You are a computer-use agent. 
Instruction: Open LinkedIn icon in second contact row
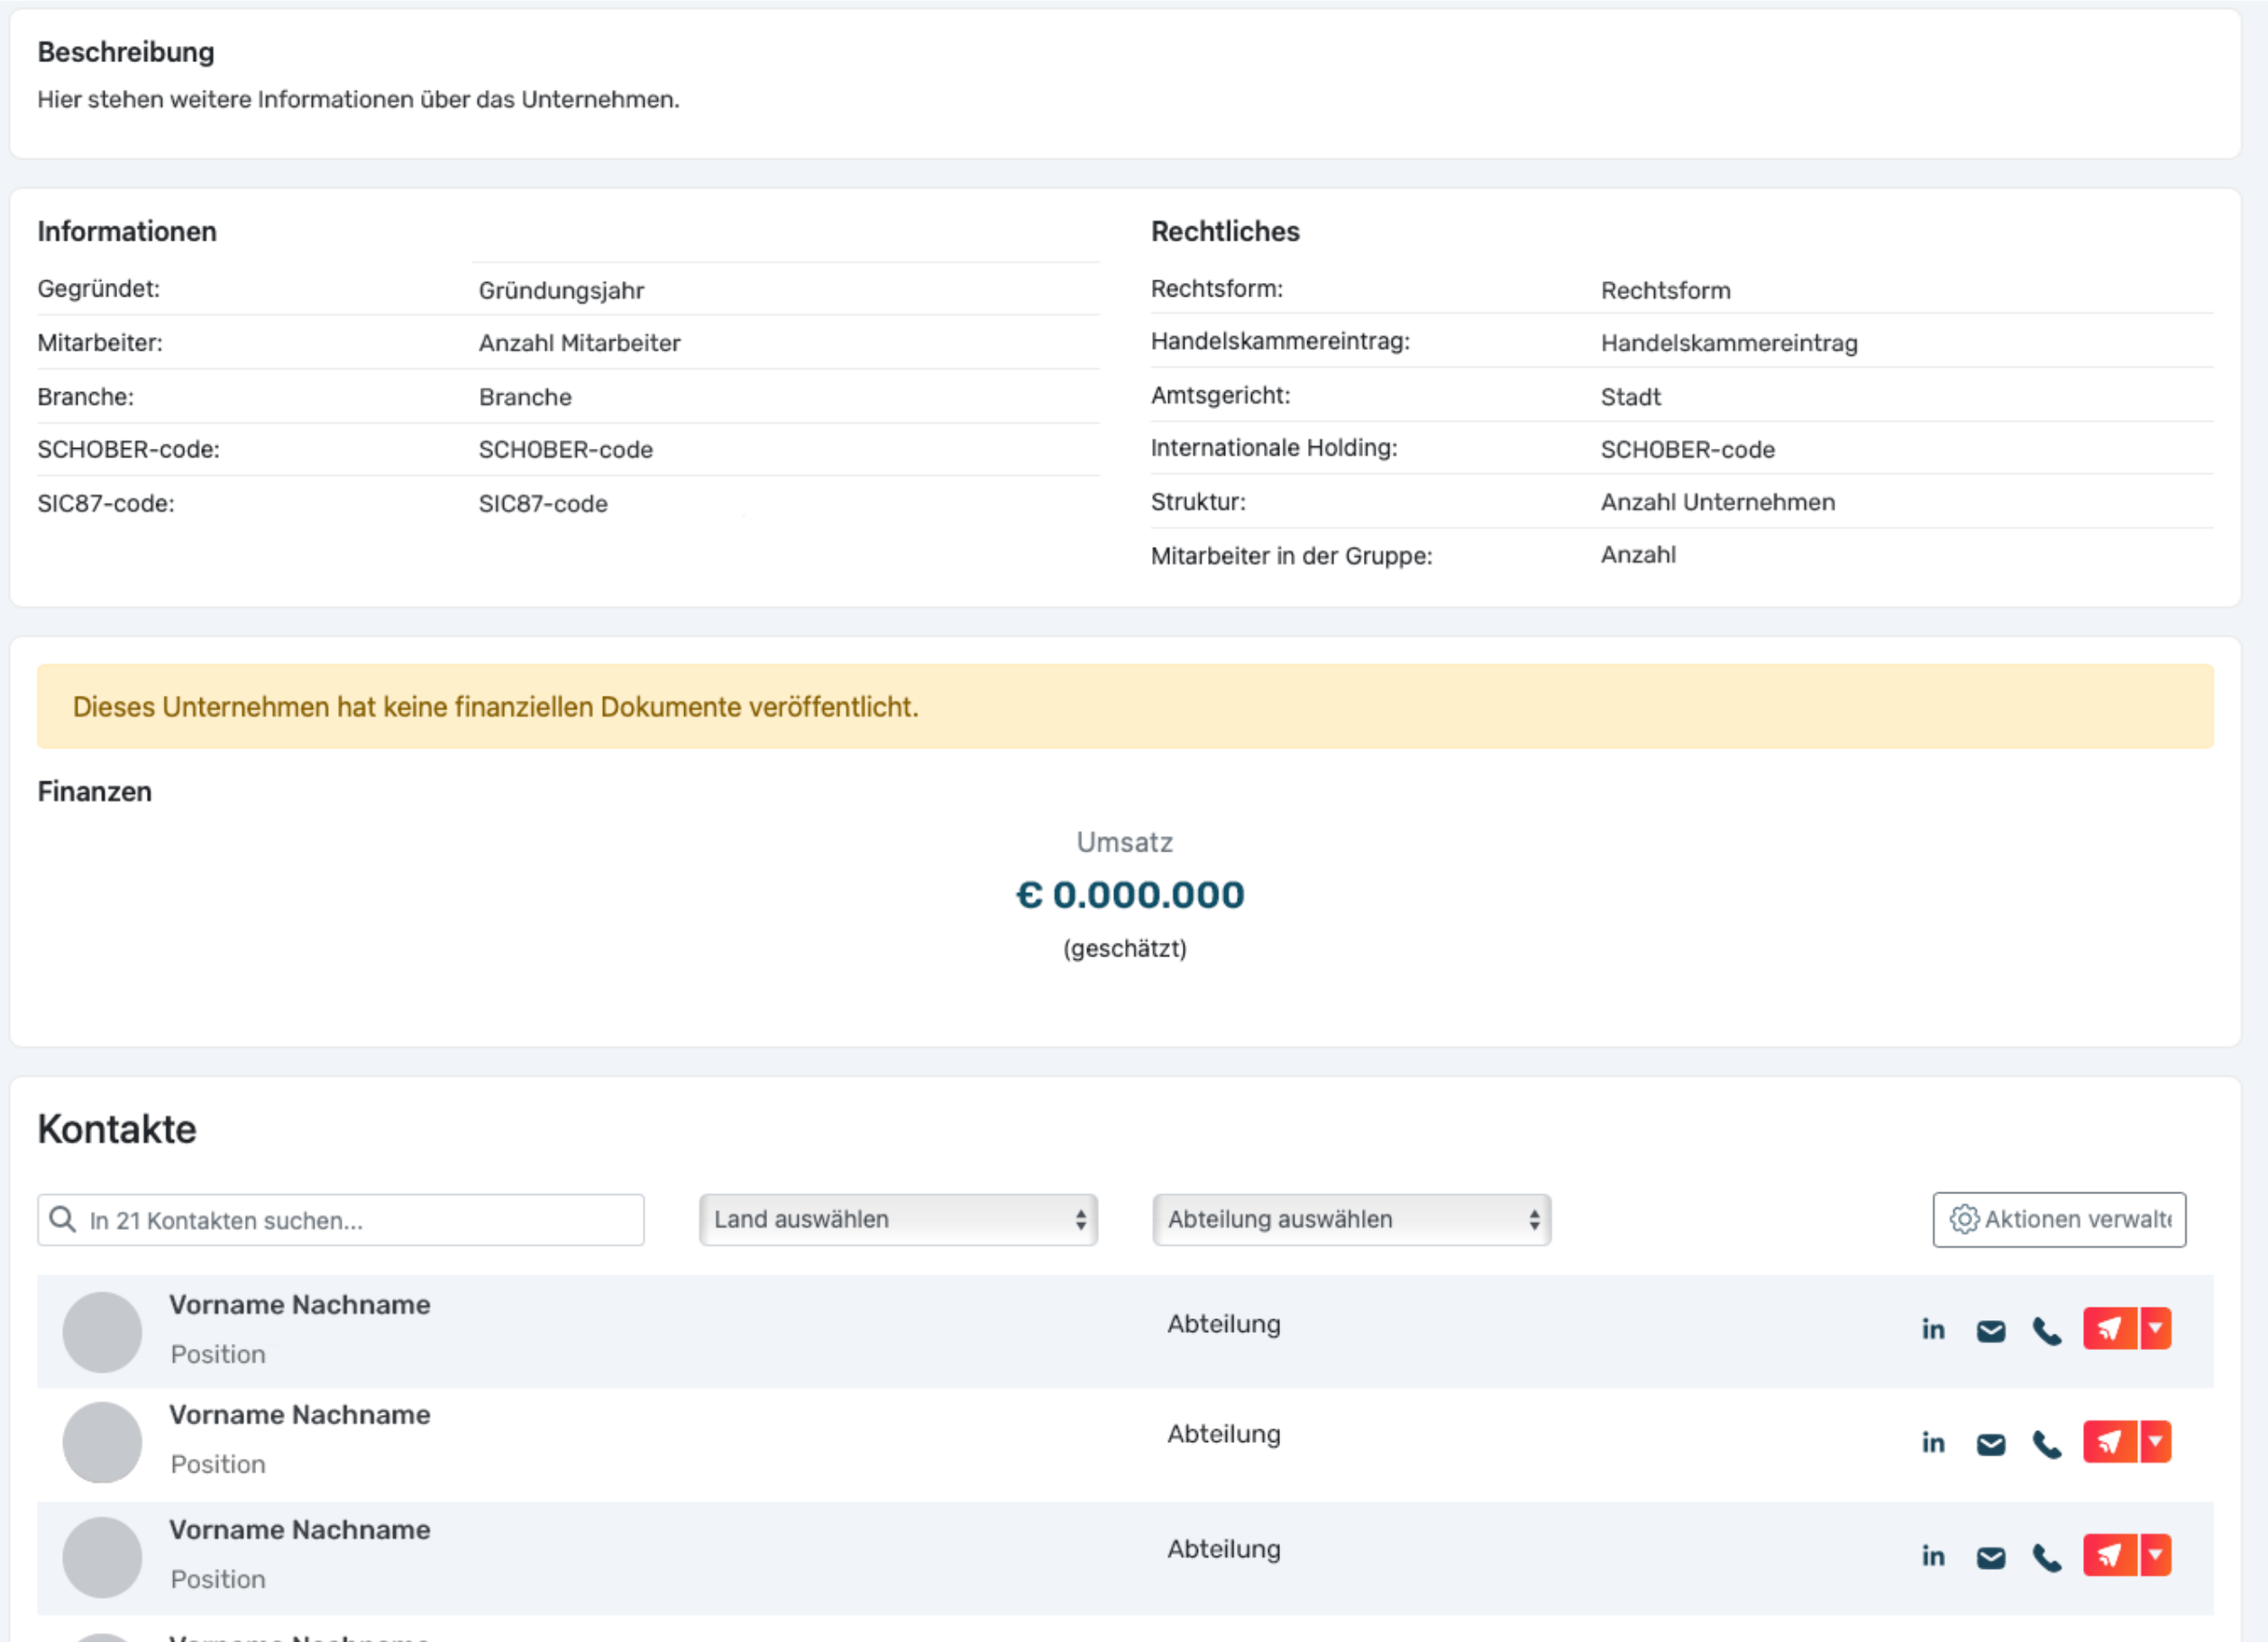pyautogui.click(x=1932, y=1442)
